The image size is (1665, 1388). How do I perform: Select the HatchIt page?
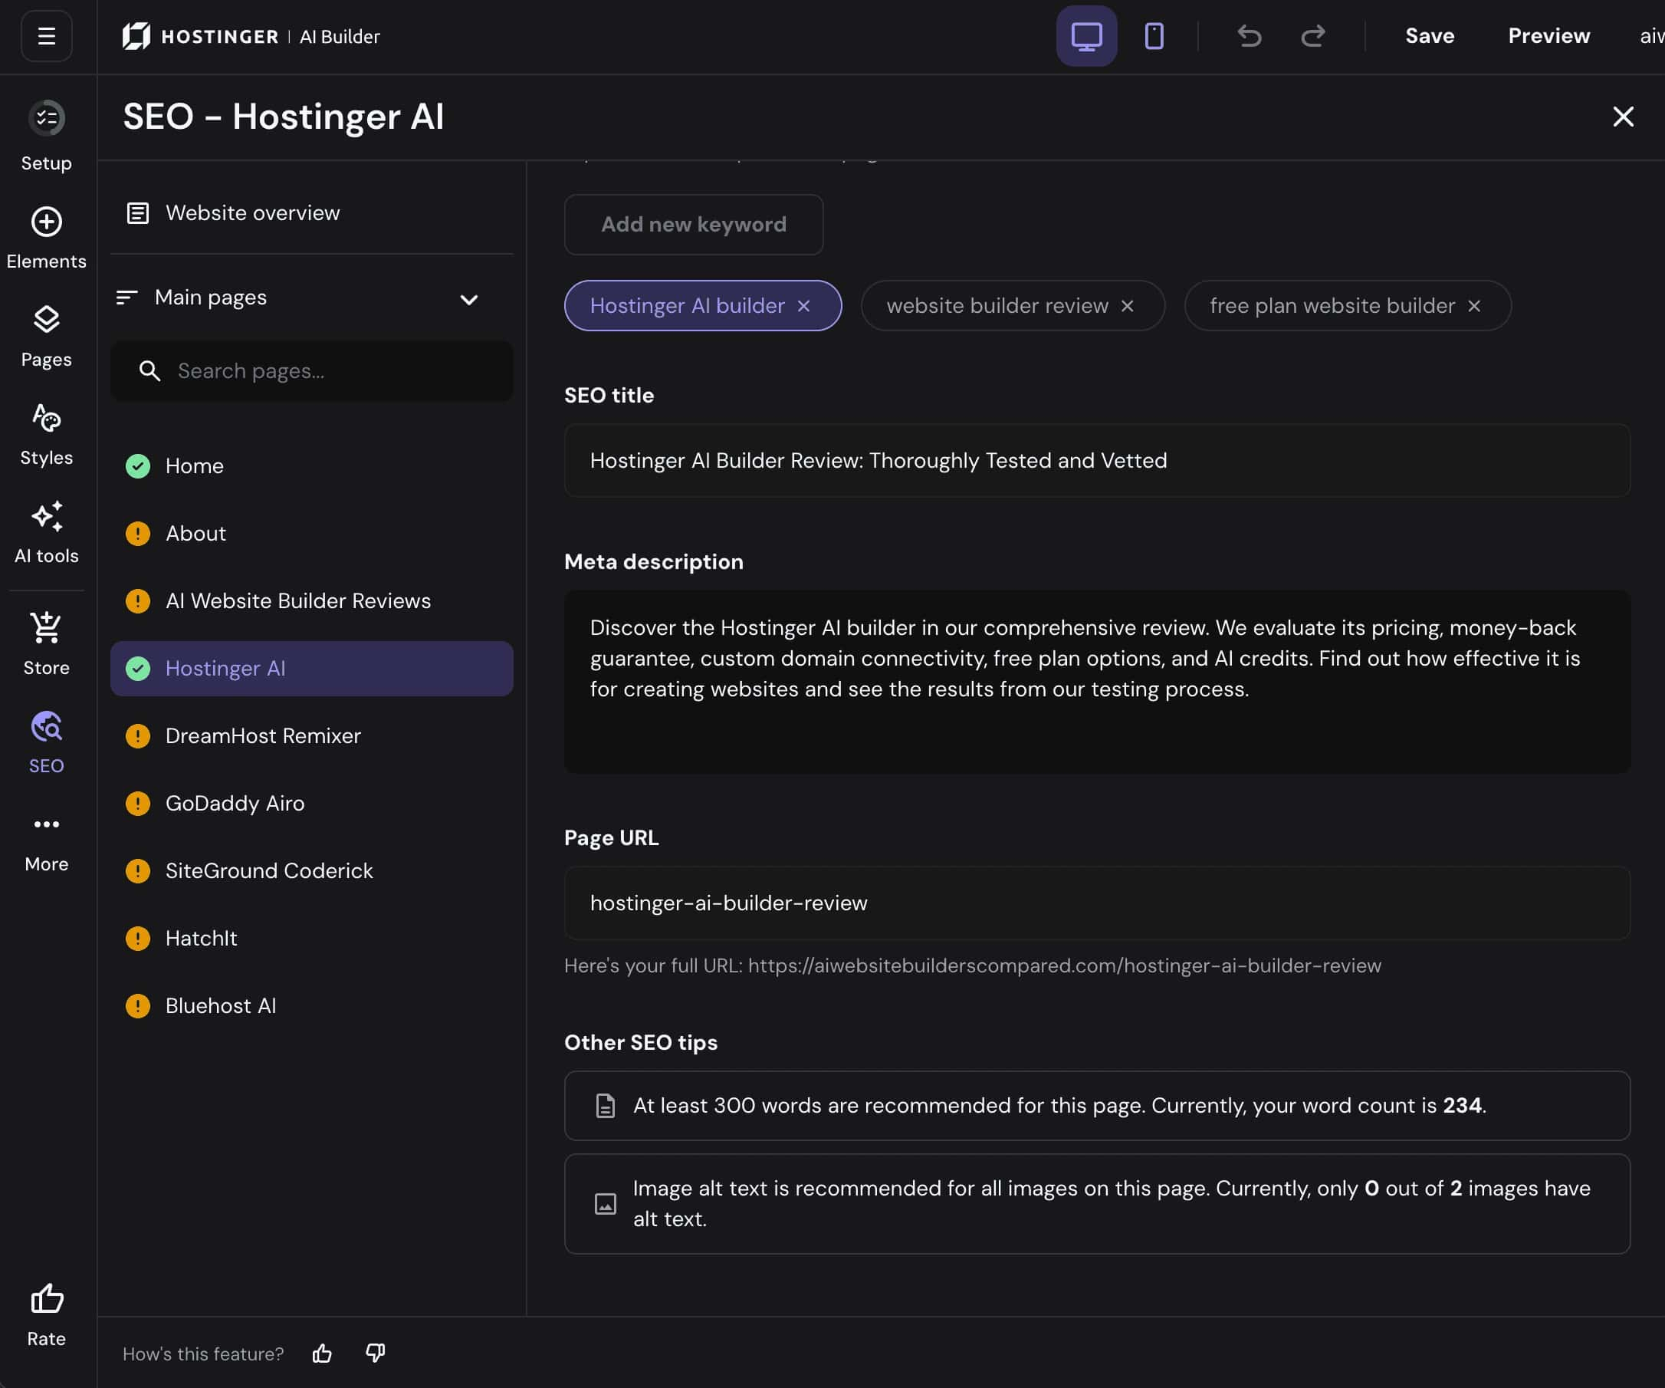click(311, 939)
